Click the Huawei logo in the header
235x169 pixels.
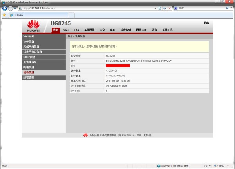pos(33,27)
